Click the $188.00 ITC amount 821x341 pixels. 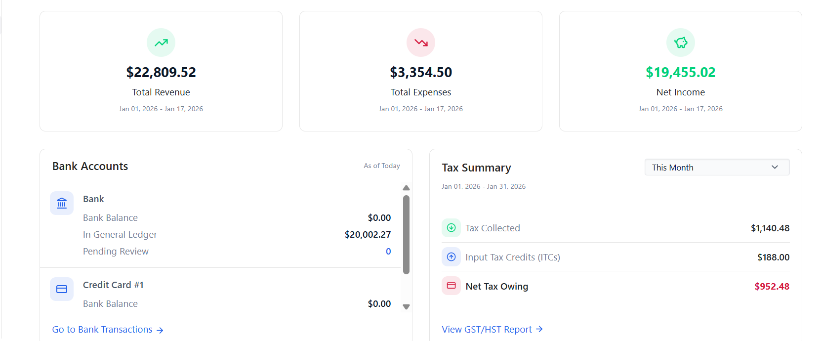[x=774, y=257]
